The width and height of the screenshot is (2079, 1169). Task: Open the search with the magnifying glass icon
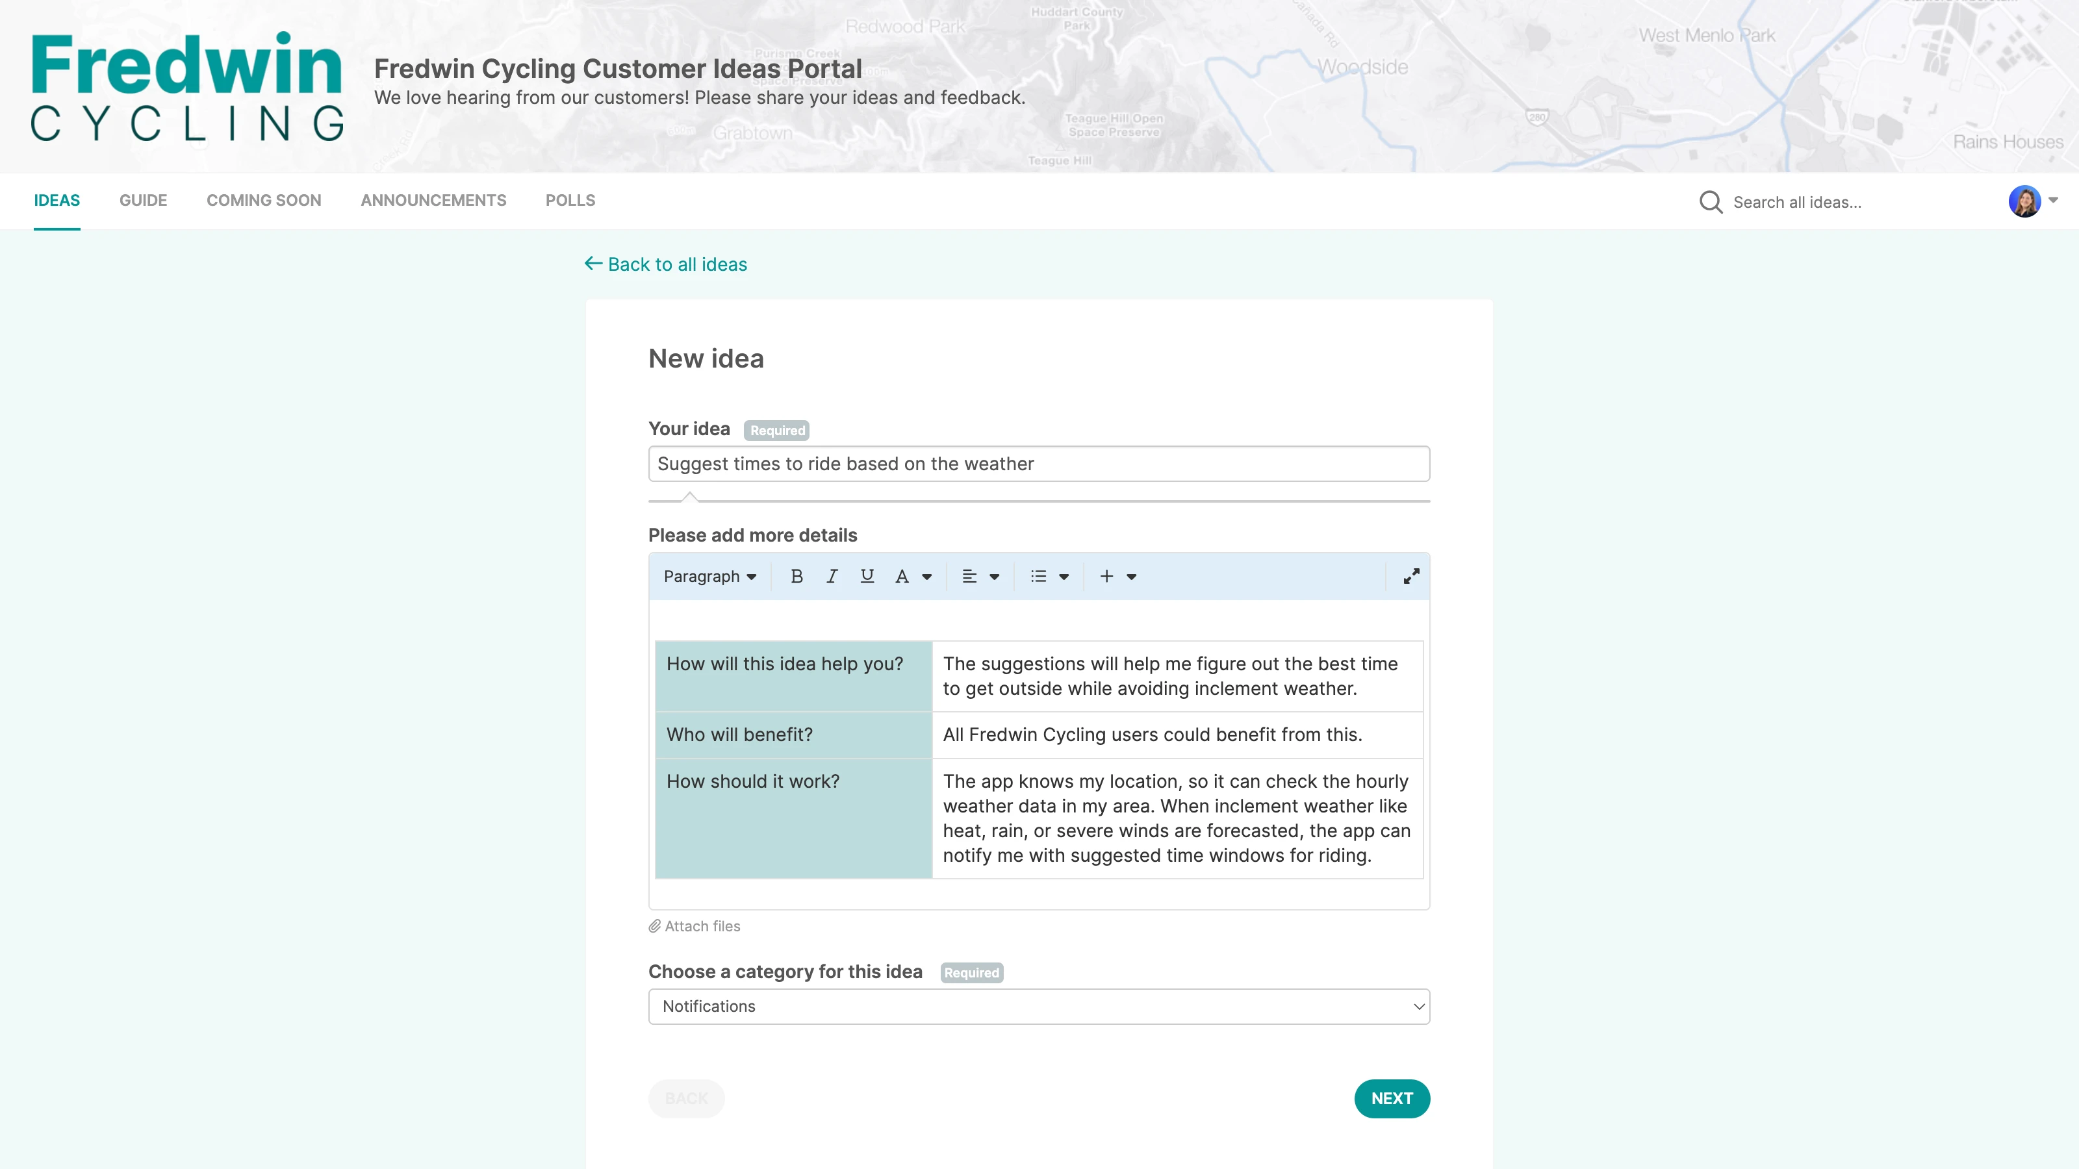pyautogui.click(x=1710, y=202)
